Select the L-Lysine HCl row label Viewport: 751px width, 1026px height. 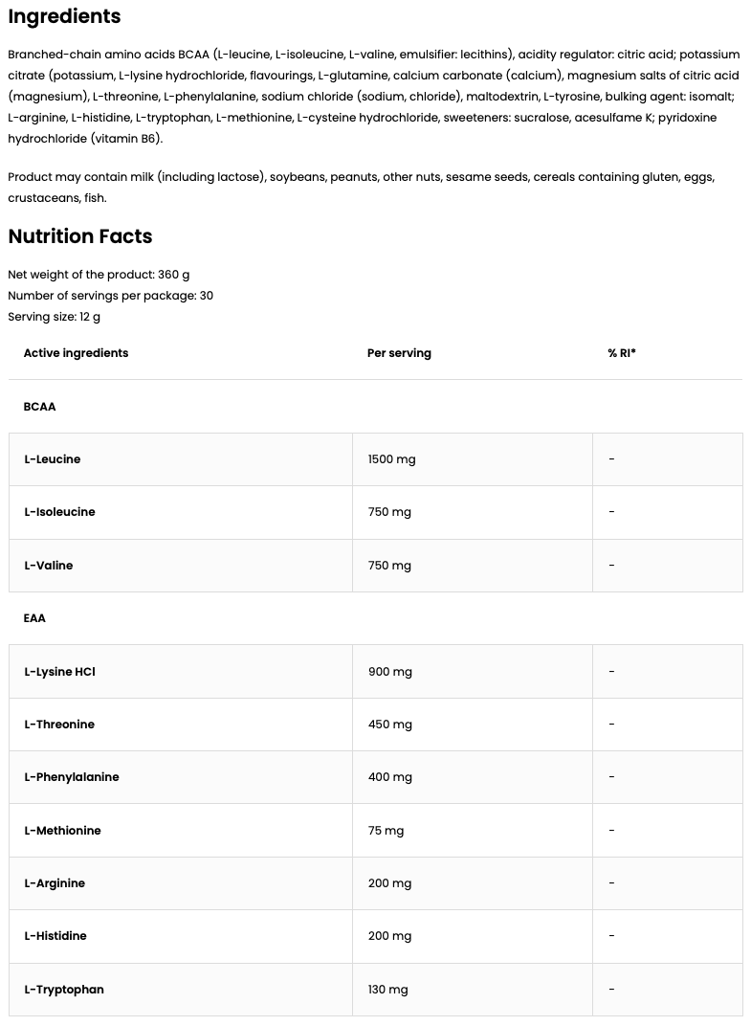pyautogui.click(x=59, y=672)
